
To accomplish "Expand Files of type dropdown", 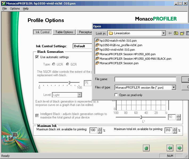I will 174,88.
